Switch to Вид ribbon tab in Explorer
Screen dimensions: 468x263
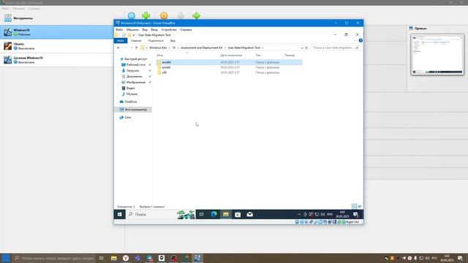click(173, 41)
